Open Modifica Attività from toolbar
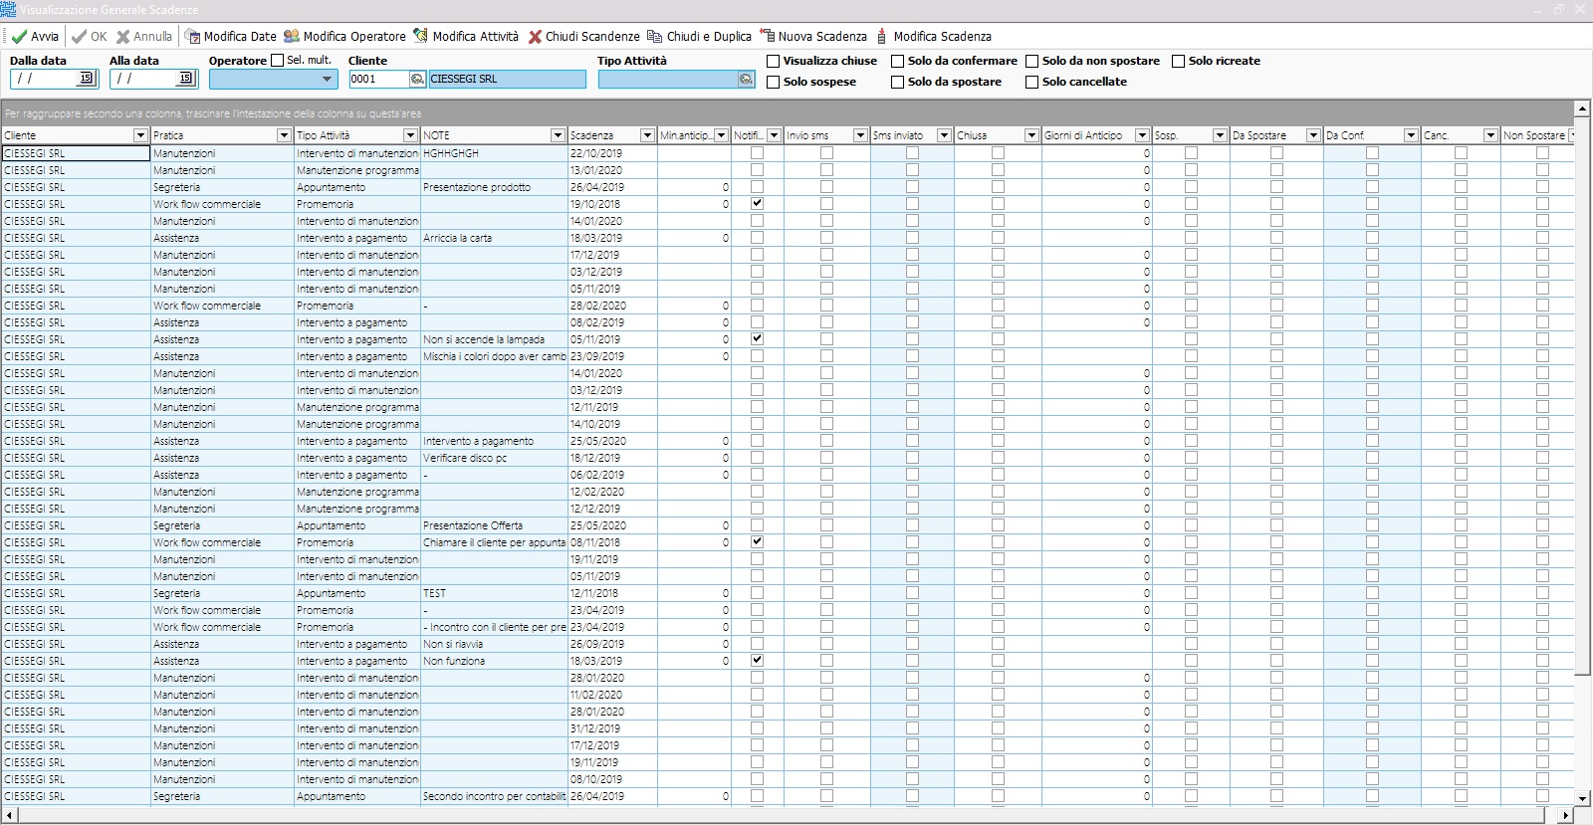This screenshot has width=1593, height=825. pyautogui.click(x=466, y=37)
